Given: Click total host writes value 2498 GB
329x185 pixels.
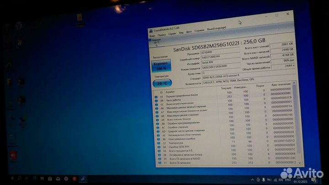Looking at the screenshot, I should [282, 50].
